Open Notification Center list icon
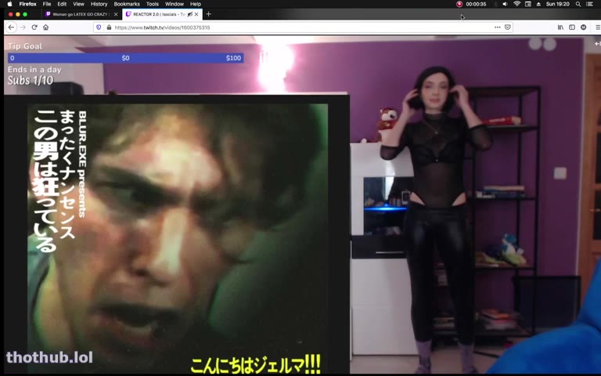Image resolution: width=601 pixels, height=376 pixels. [x=589, y=4]
